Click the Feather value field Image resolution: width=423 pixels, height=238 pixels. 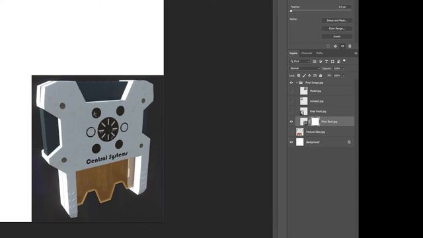pos(342,7)
